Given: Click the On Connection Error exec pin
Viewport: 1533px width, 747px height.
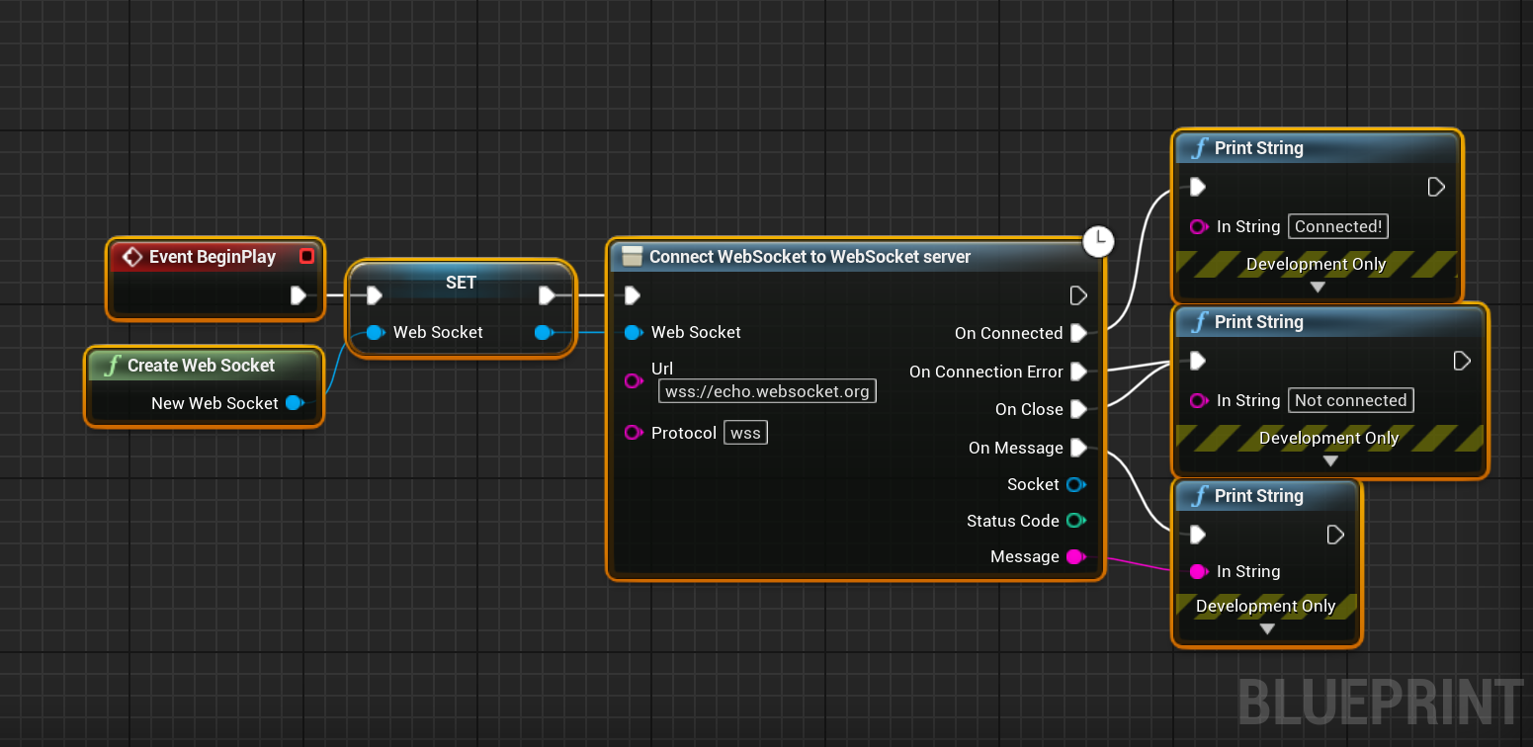Looking at the screenshot, I should [1078, 372].
